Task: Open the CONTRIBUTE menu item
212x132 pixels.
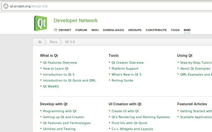Action: (156, 30)
